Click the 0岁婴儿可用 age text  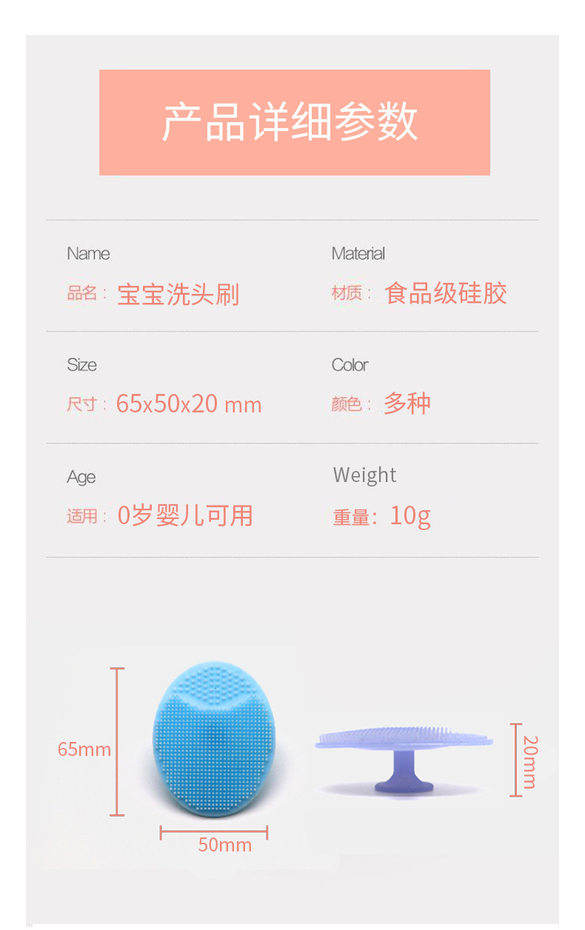(x=185, y=515)
